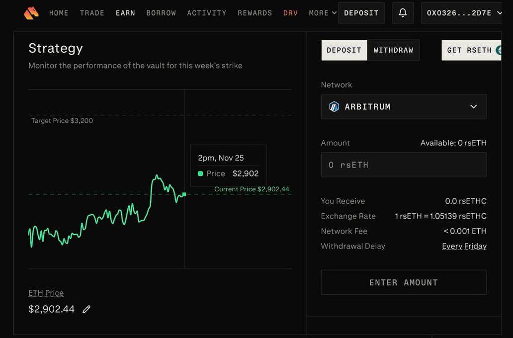Click the ETH Price underlined label
The width and height of the screenshot is (513, 338).
(x=46, y=293)
